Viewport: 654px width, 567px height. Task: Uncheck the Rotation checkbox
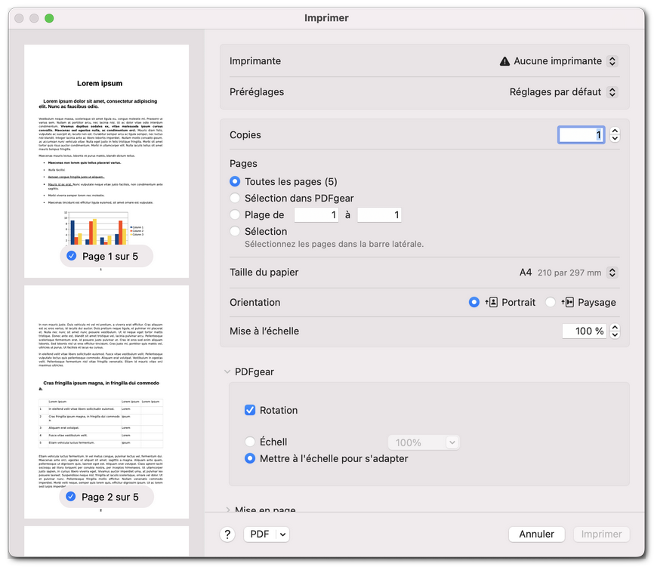click(x=250, y=410)
